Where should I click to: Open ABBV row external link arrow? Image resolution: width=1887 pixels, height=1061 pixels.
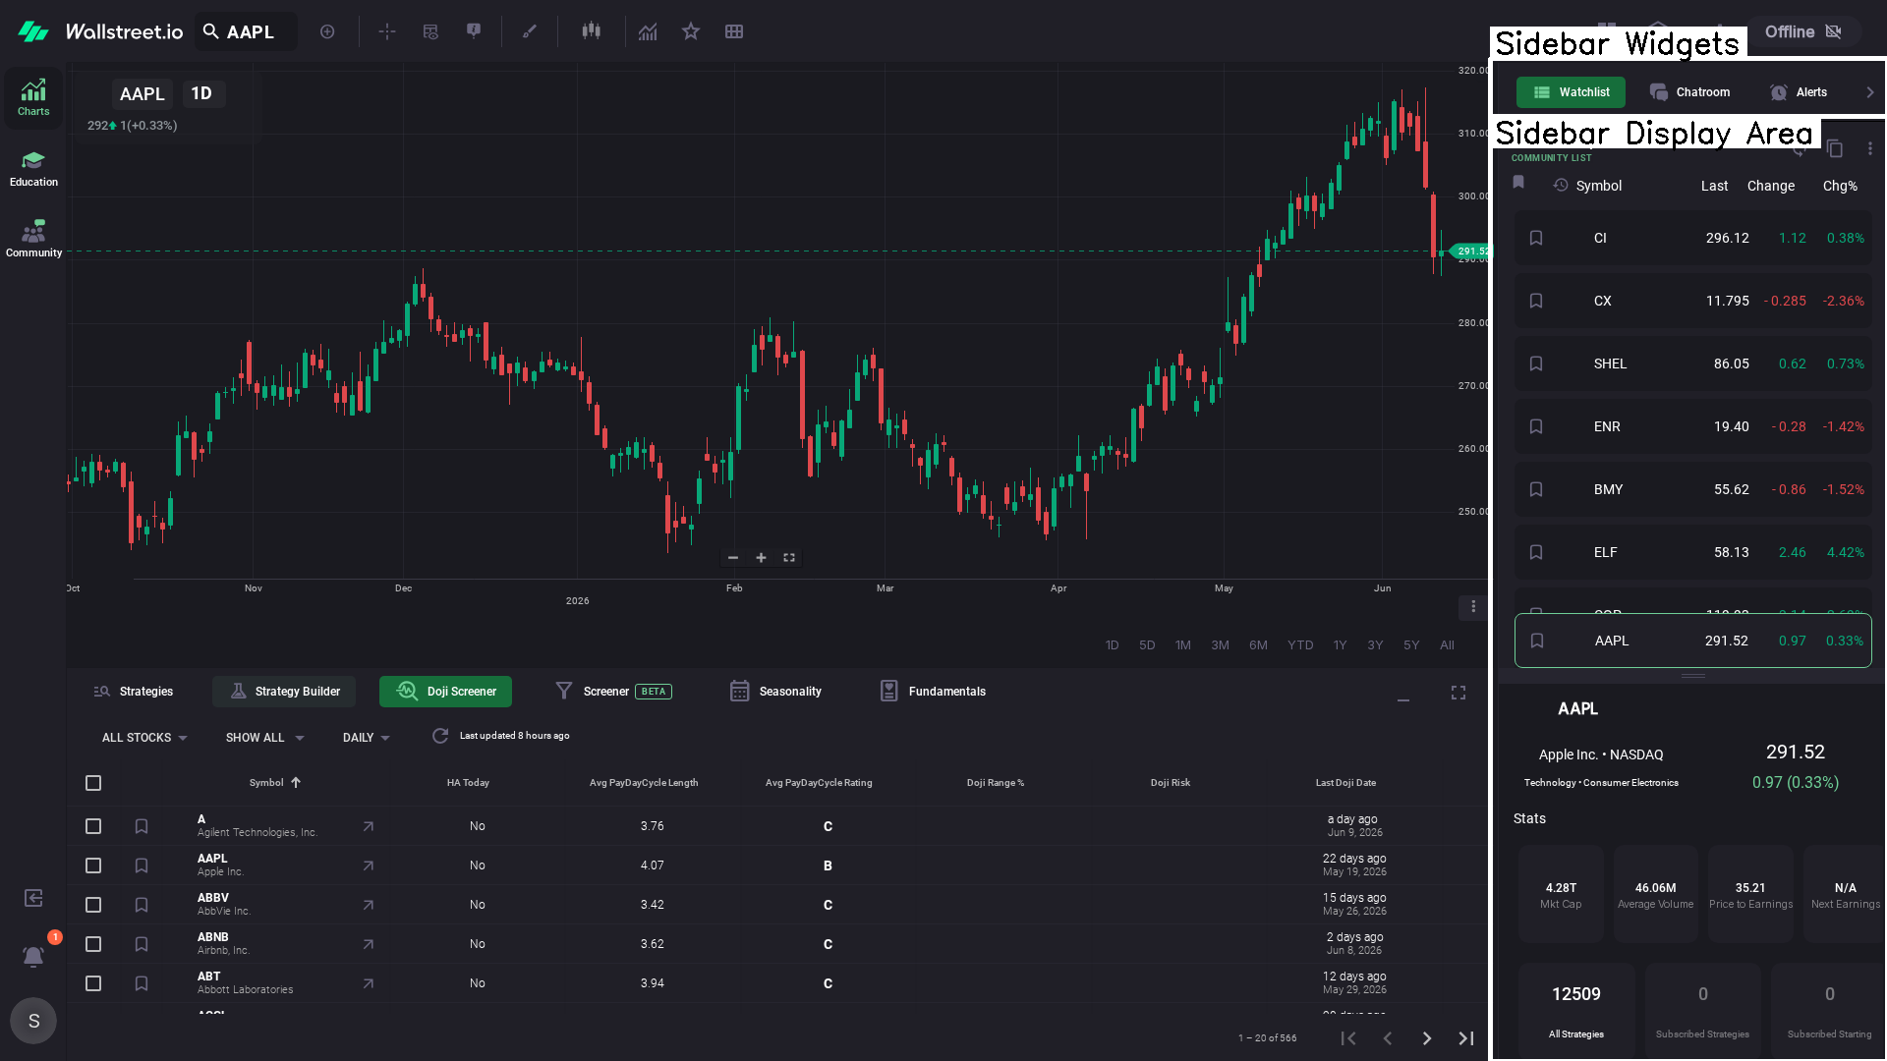tap(369, 905)
